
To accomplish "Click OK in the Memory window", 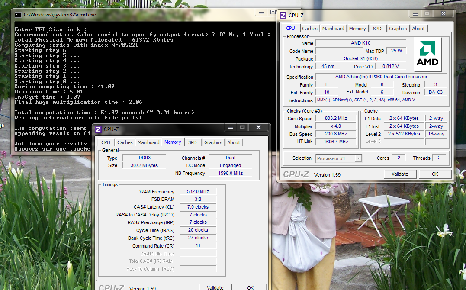I will tap(250, 287).
